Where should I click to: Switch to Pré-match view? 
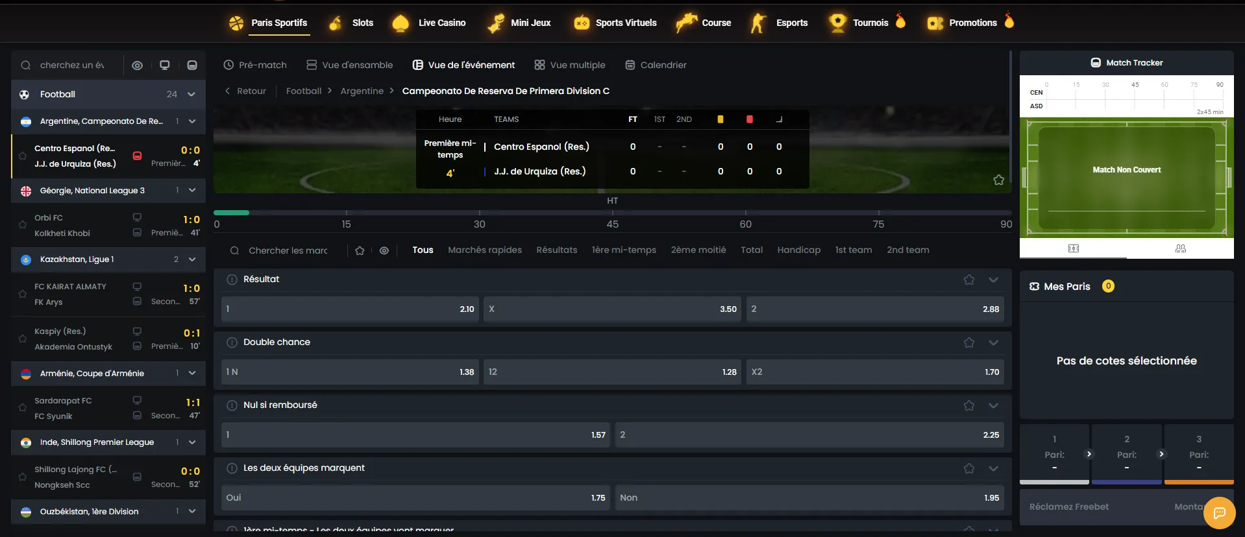255,66
